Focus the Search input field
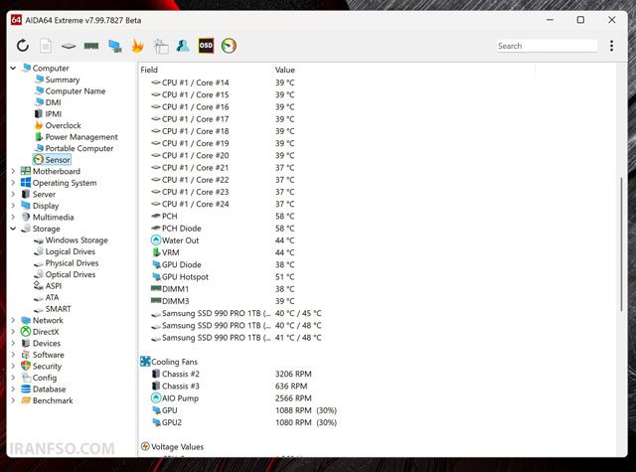The height and width of the screenshot is (472, 636). pyautogui.click(x=547, y=46)
